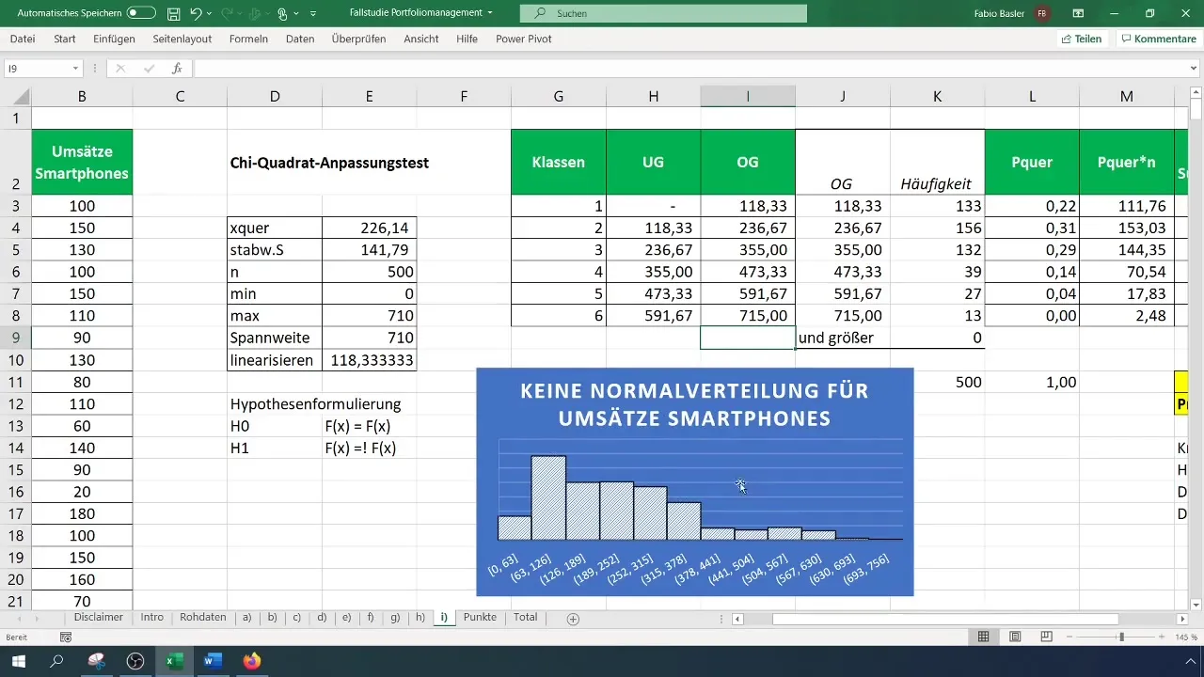Click the 145 % zoom level
Image resolution: width=1204 pixels, height=677 pixels.
pos(1187,638)
